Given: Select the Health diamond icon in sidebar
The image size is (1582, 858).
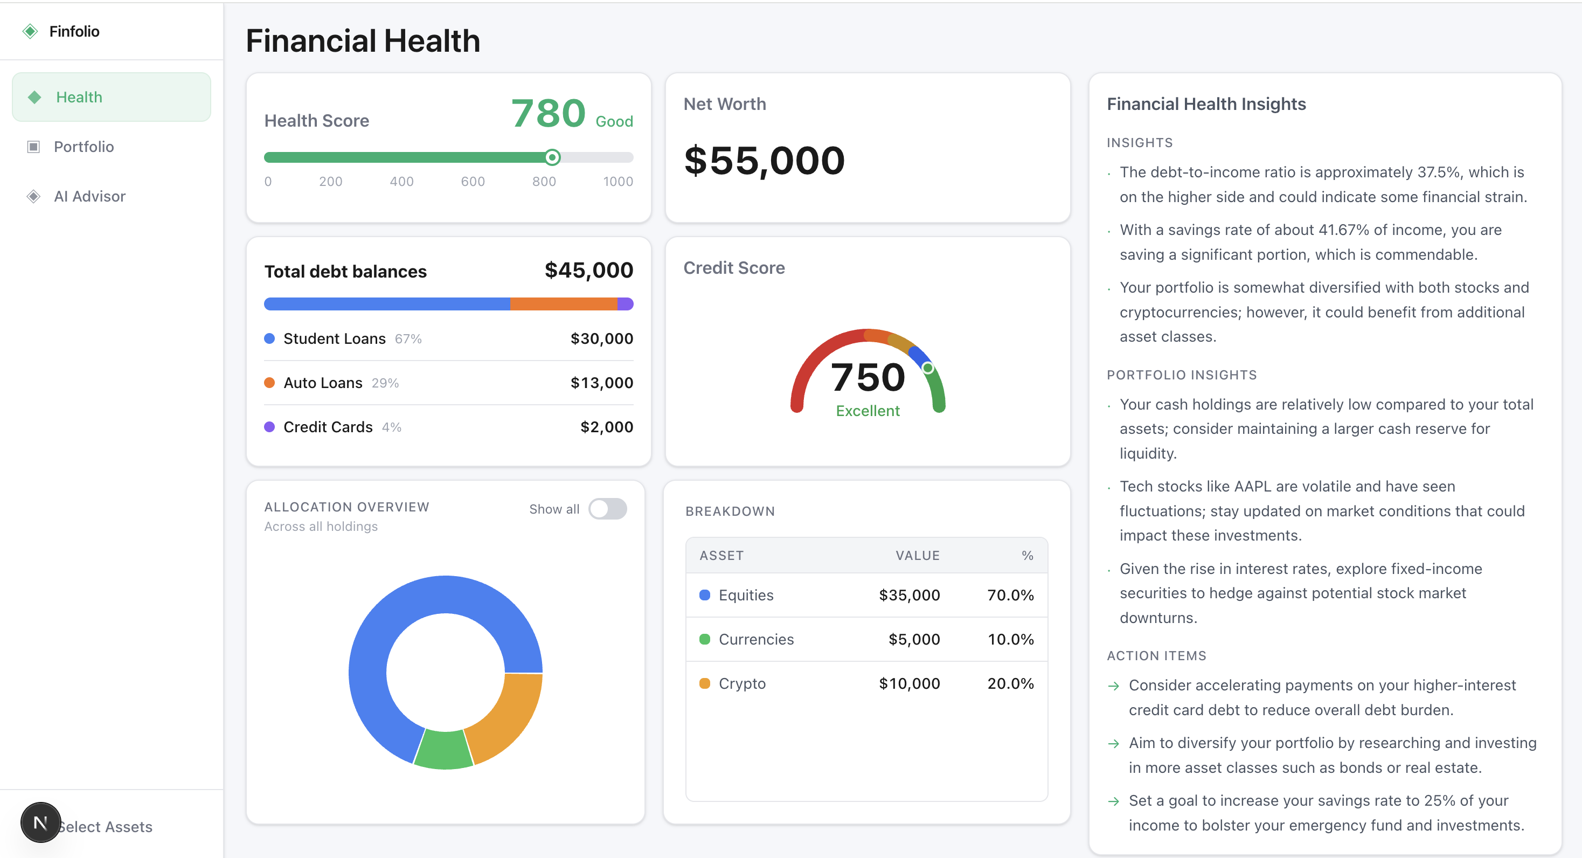Looking at the screenshot, I should pos(35,96).
